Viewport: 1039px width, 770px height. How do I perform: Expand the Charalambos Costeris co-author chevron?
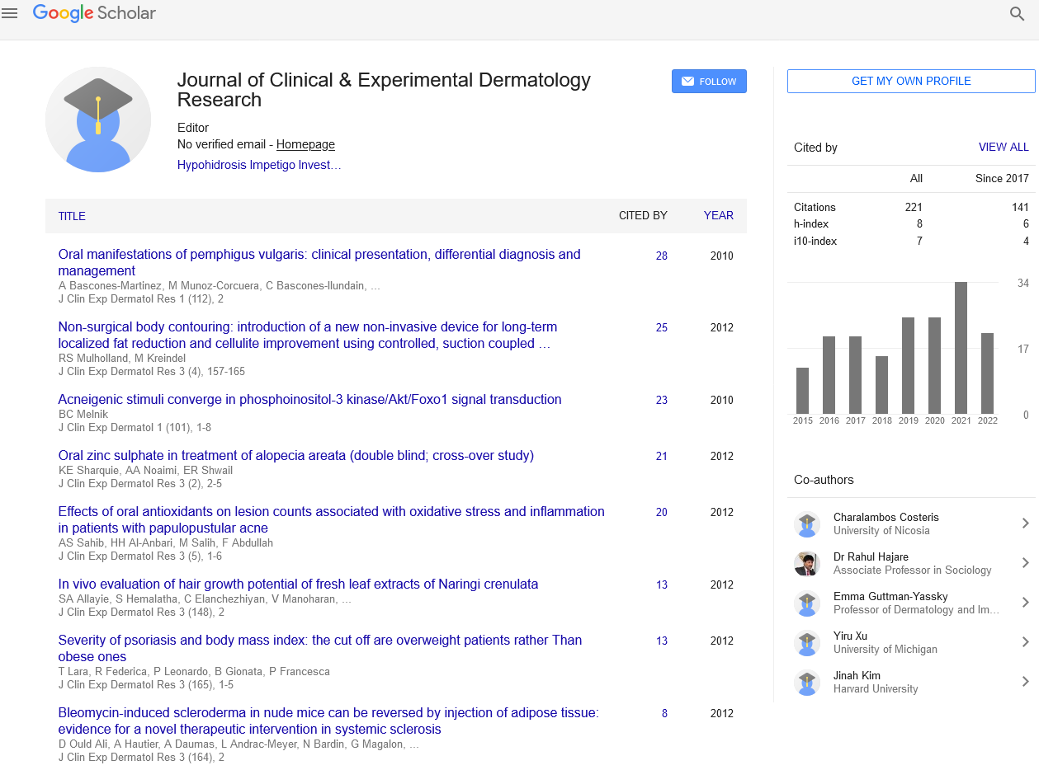click(x=1025, y=524)
